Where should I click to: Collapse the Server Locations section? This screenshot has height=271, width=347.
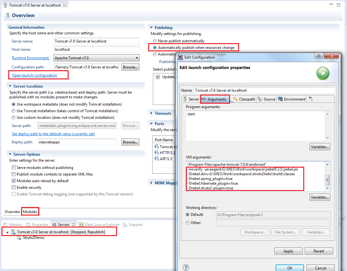pyautogui.click(x=10, y=86)
